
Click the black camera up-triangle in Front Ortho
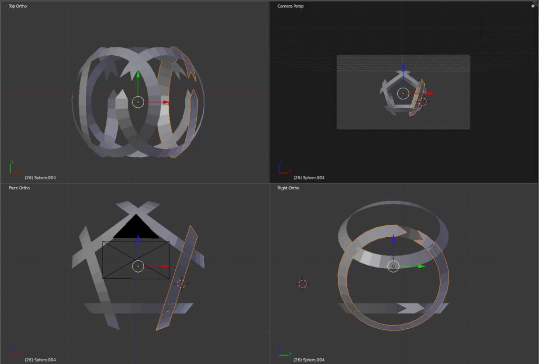136,228
